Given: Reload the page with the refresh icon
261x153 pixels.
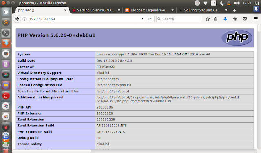Looking at the screenshot, I should (150, 19).
